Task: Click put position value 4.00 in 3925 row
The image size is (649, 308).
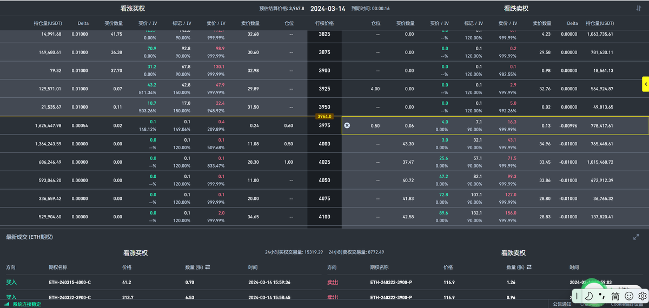Action: point(375,89)
